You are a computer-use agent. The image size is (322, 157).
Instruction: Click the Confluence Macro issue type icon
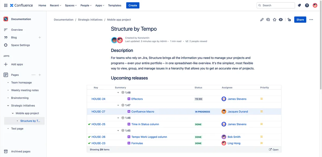coord(129,112)
